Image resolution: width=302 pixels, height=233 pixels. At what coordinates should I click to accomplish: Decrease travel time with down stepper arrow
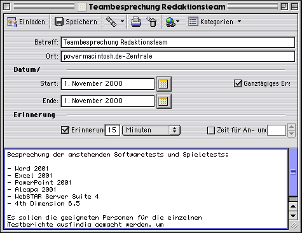pos(291,134)
